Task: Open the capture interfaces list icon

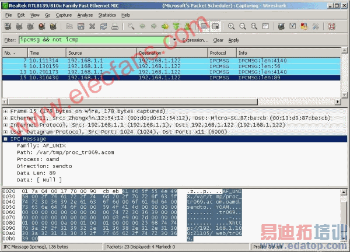Action: 8,26
